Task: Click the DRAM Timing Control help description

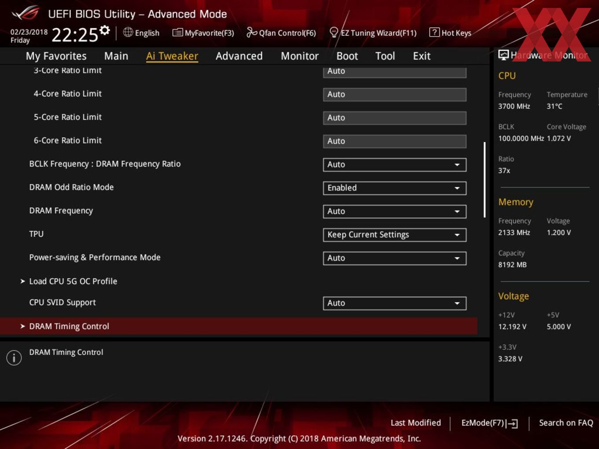Action: pyautogui.click(x=66, y=352)
